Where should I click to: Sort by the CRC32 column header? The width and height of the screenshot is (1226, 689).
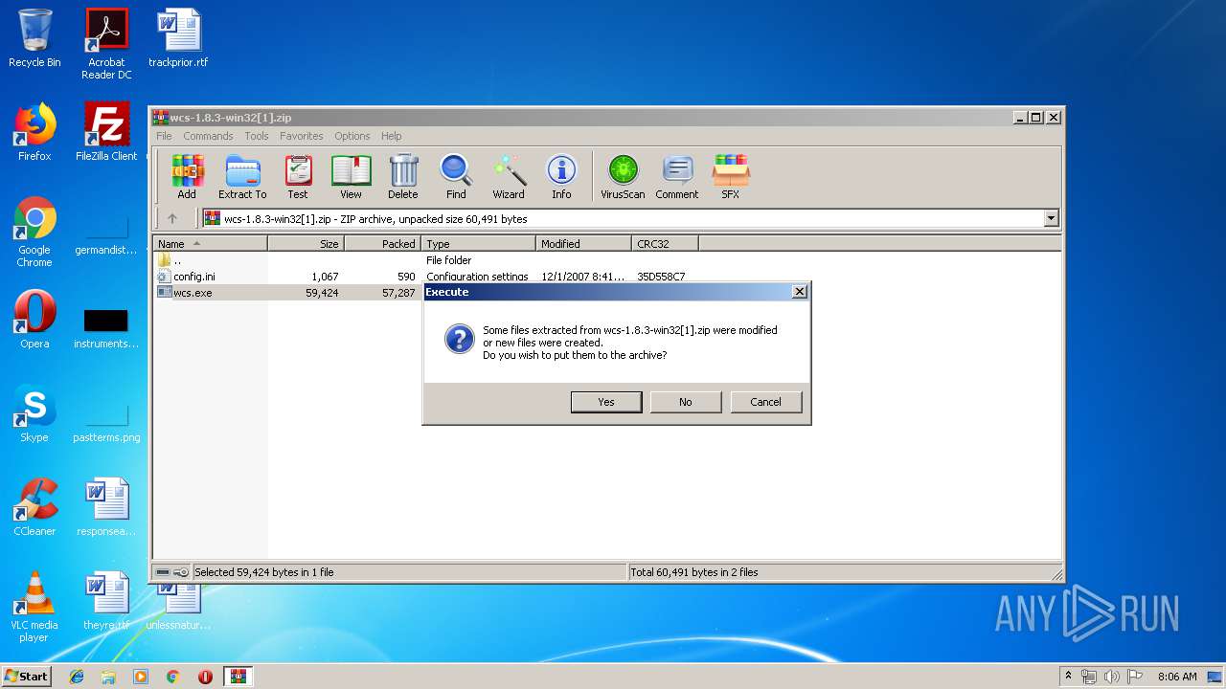click(666, 244)
